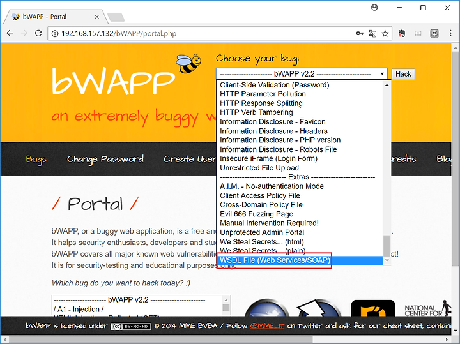460x344 pixels.
Task: Click the translate page icon
Action: 372,33
